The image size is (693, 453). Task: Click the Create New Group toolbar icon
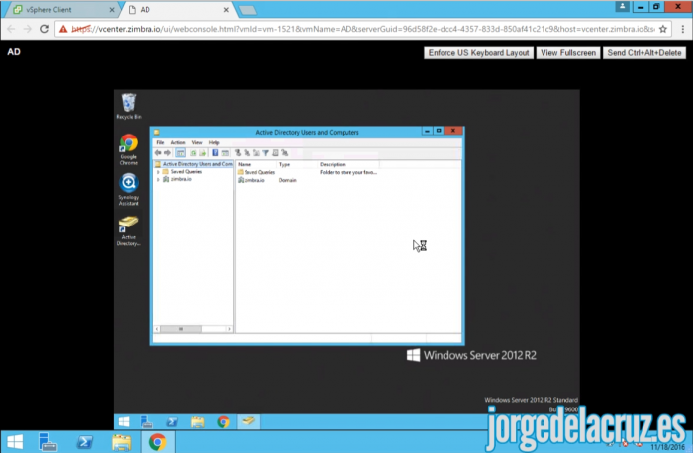click(x=247, y=153)
